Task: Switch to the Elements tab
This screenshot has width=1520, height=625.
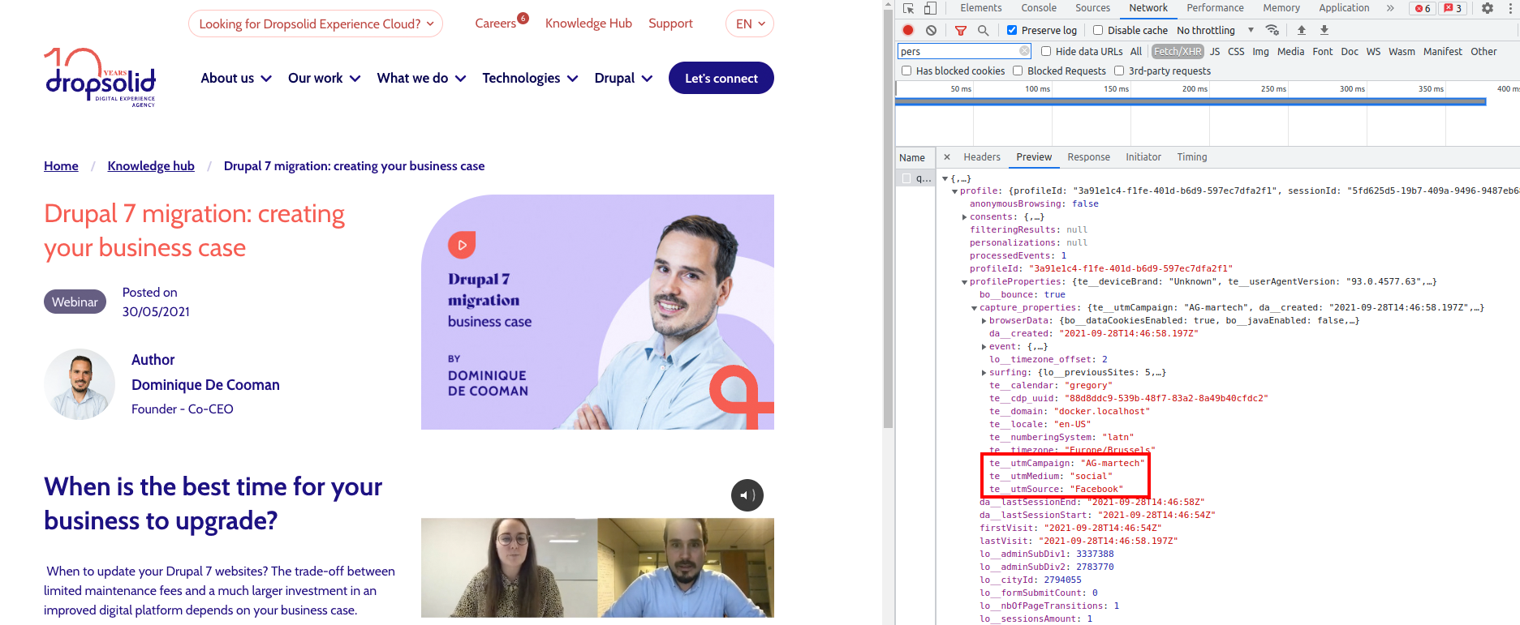Action: 981,8
